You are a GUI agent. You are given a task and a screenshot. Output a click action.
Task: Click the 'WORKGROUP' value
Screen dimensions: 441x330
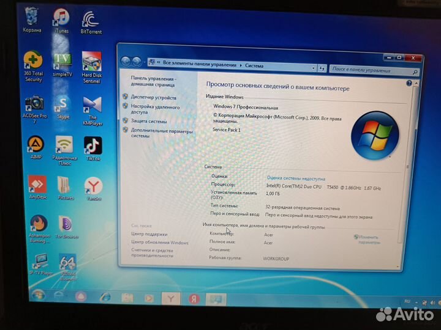click(x=276, y=258)
